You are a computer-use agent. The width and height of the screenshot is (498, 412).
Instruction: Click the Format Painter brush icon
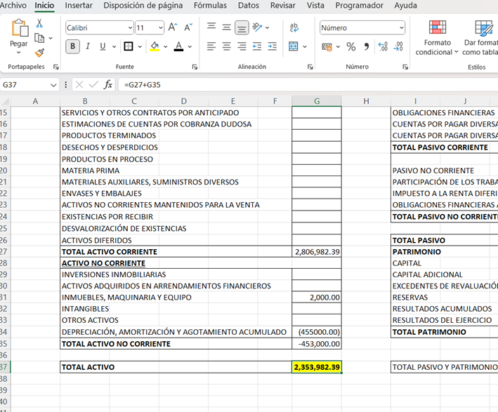[40, 53]
